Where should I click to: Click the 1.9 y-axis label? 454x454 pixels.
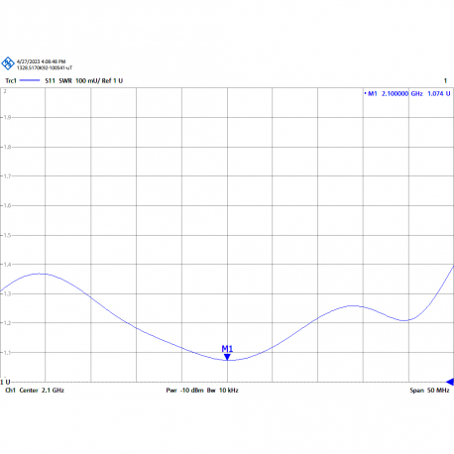coord(7,117)
